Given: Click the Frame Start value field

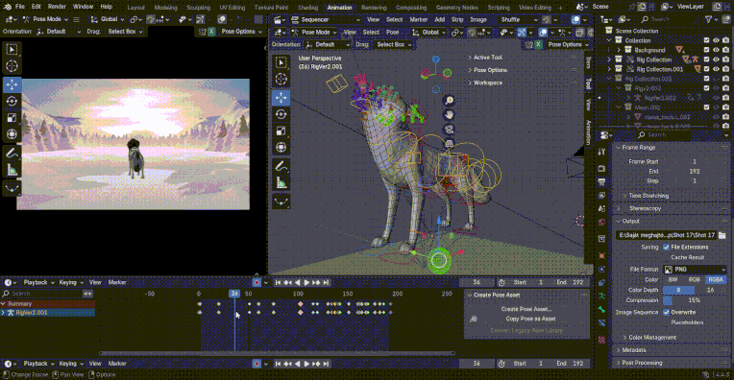Looking at the screenshot, I should click(695, 161).
